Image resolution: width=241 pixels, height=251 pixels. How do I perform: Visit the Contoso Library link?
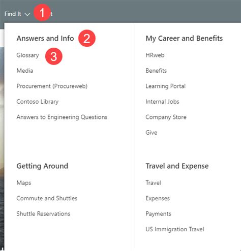38,102
